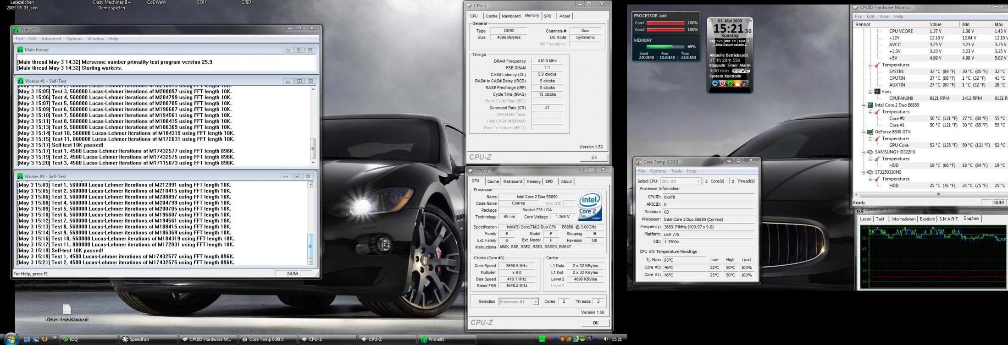Click the blue power icon in System Kontrolle
Screen dimensions: 1008x345
[x=714, y=83]
